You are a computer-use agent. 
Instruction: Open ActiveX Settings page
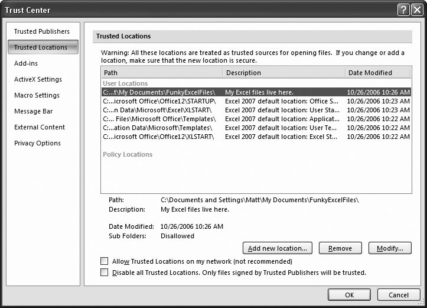click(38, 79)
